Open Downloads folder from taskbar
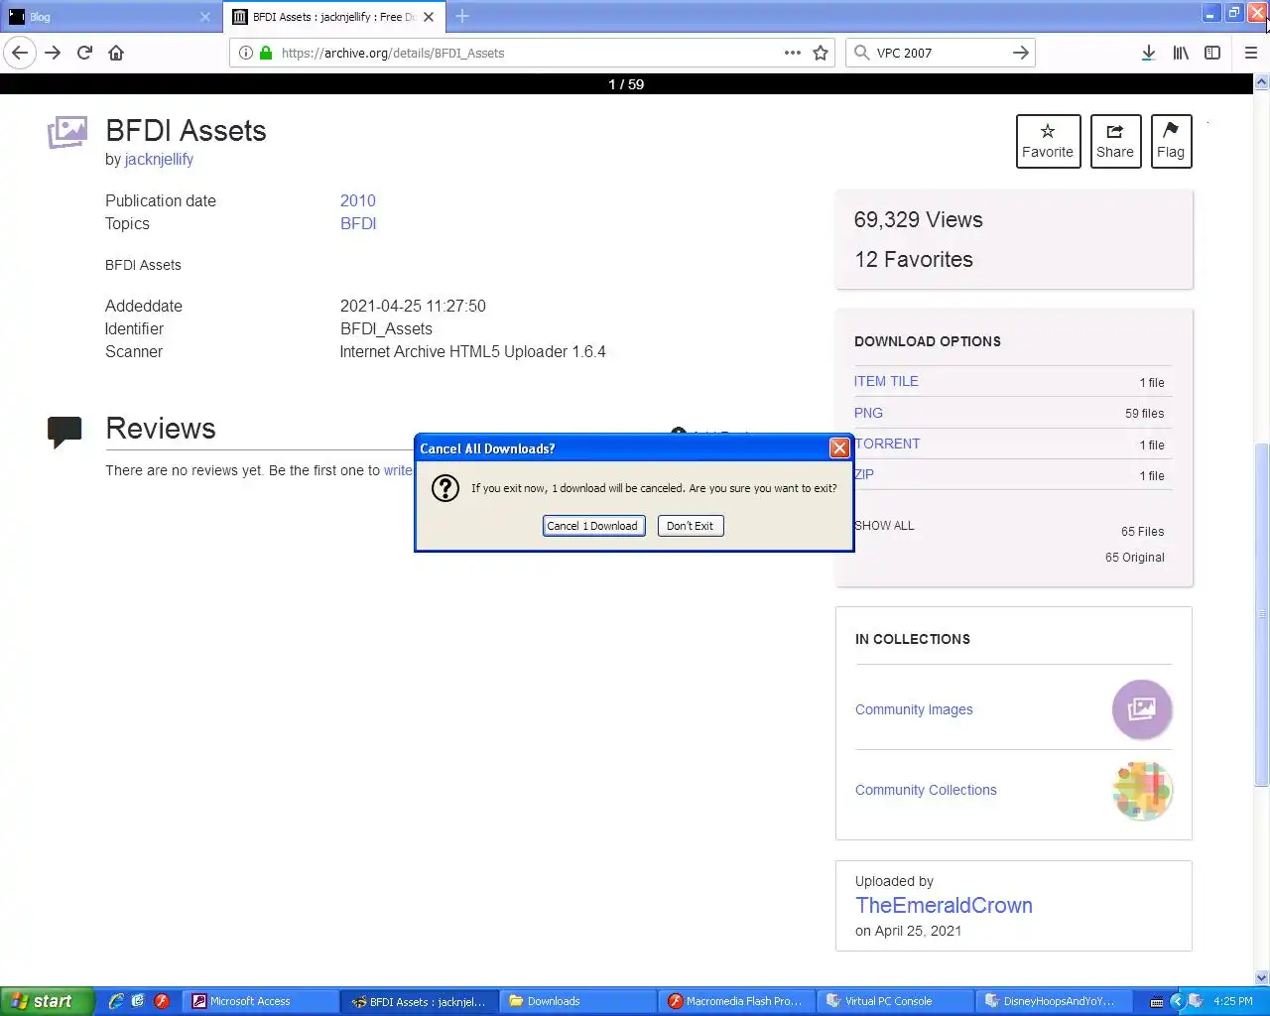1270x1016 pixels. [575, 1001]
